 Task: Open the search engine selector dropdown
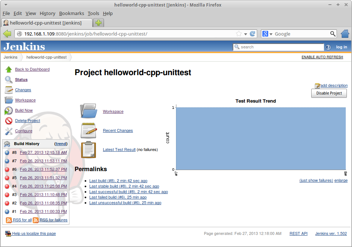(271, 34)
